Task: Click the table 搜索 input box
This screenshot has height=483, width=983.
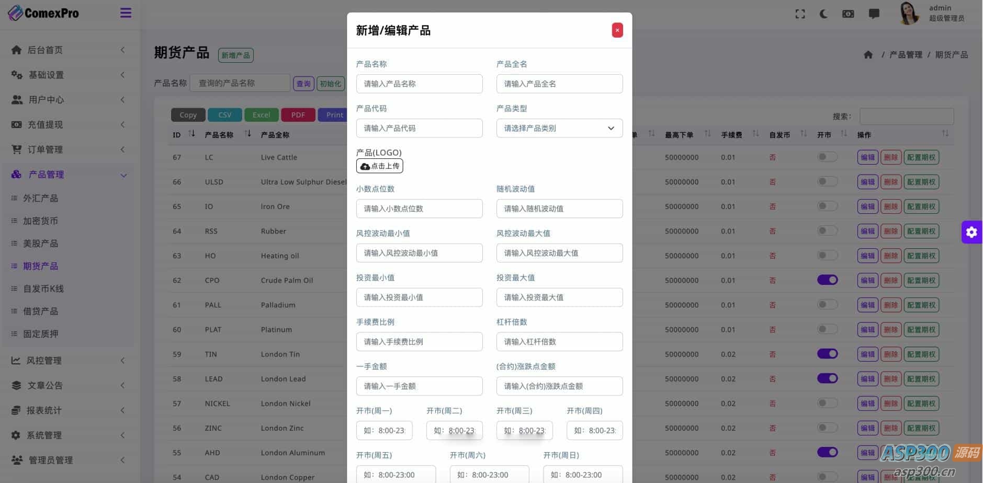Action: (x=907, y=116)
